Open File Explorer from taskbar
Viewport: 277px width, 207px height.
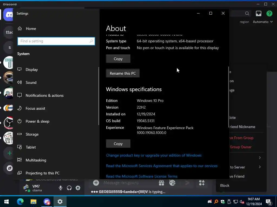point(33,202)
